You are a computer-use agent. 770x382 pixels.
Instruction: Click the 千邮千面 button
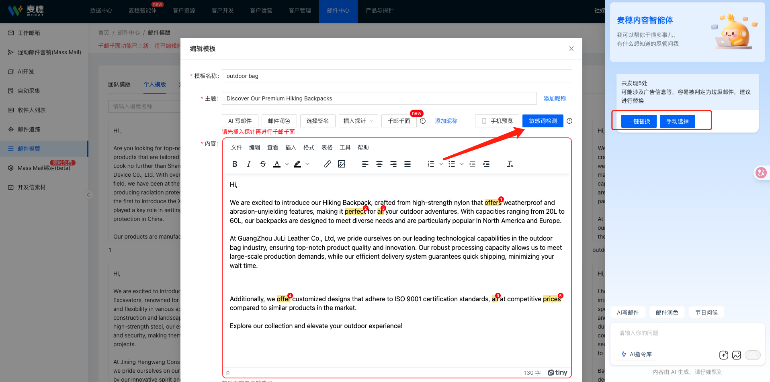399,121
